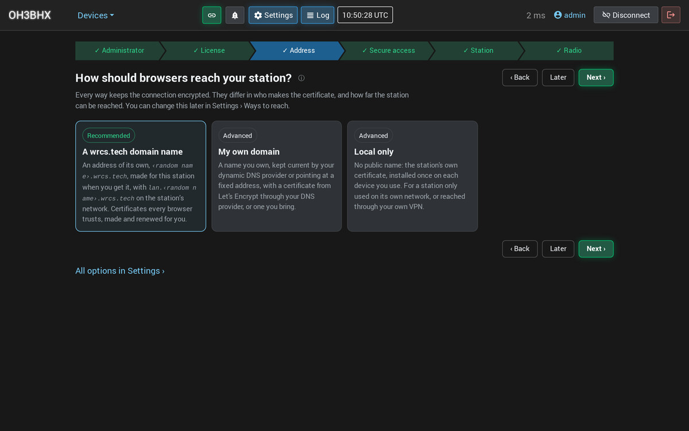The image size is (689, 431).
Task: Choose the My own domain option
Action: [277, 176]
